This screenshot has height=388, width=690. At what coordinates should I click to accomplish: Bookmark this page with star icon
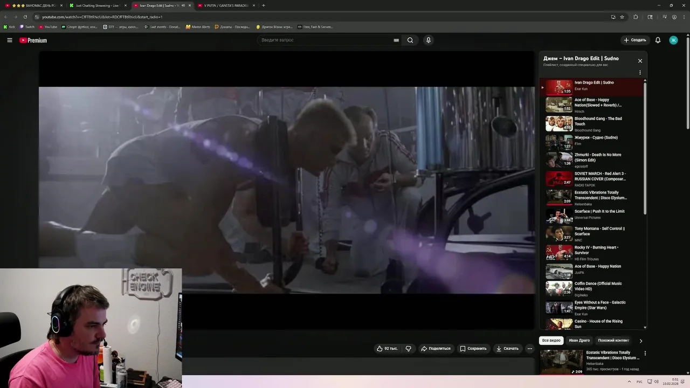pos(622,17)
